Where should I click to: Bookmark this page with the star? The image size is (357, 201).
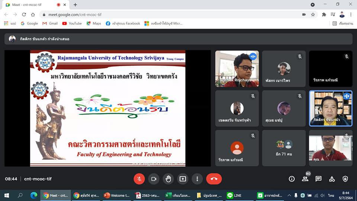313,15
